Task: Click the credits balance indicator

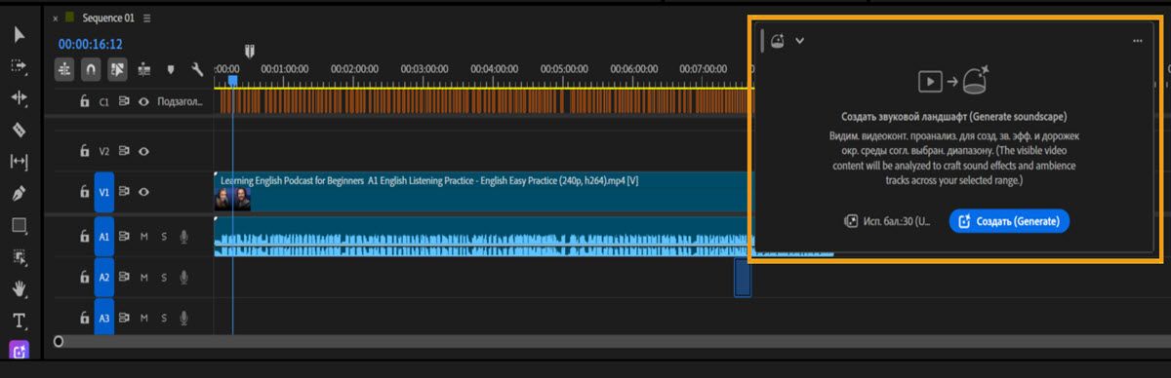Action: point(888,222)
